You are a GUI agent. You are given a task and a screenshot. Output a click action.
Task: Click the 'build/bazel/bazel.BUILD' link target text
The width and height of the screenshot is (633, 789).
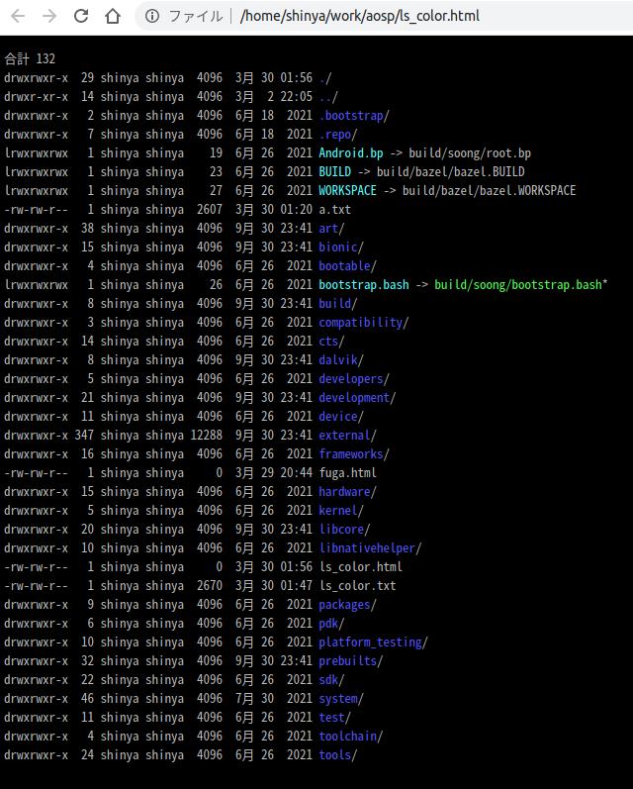coord(450,172)
